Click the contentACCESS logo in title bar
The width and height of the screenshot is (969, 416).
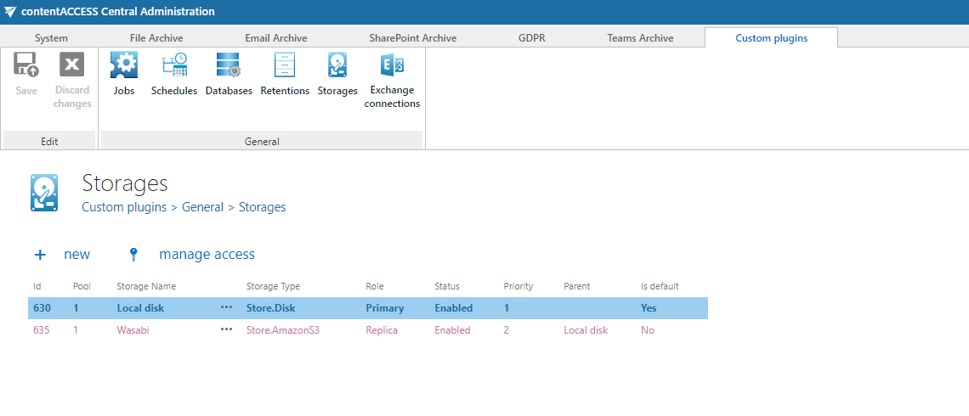[x=10, y=12]
